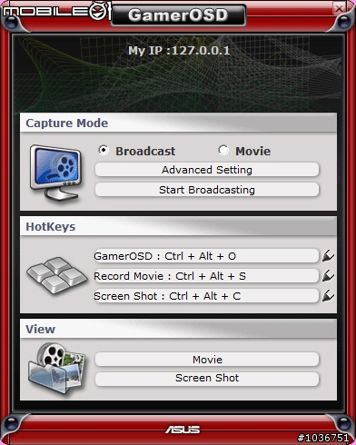Viewport: 356px width, 445px height.
Task: Click the HotKeys section header
Action: click(178, 226)
